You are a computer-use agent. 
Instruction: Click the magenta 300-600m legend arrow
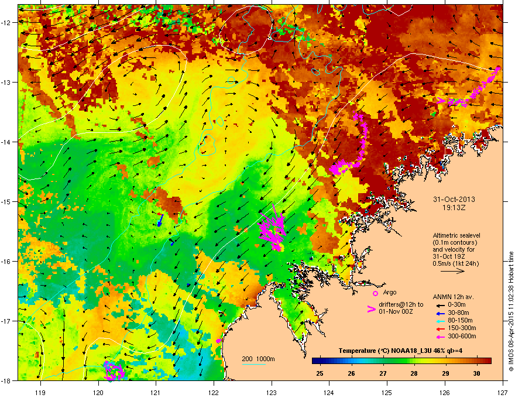click(440, 337)
